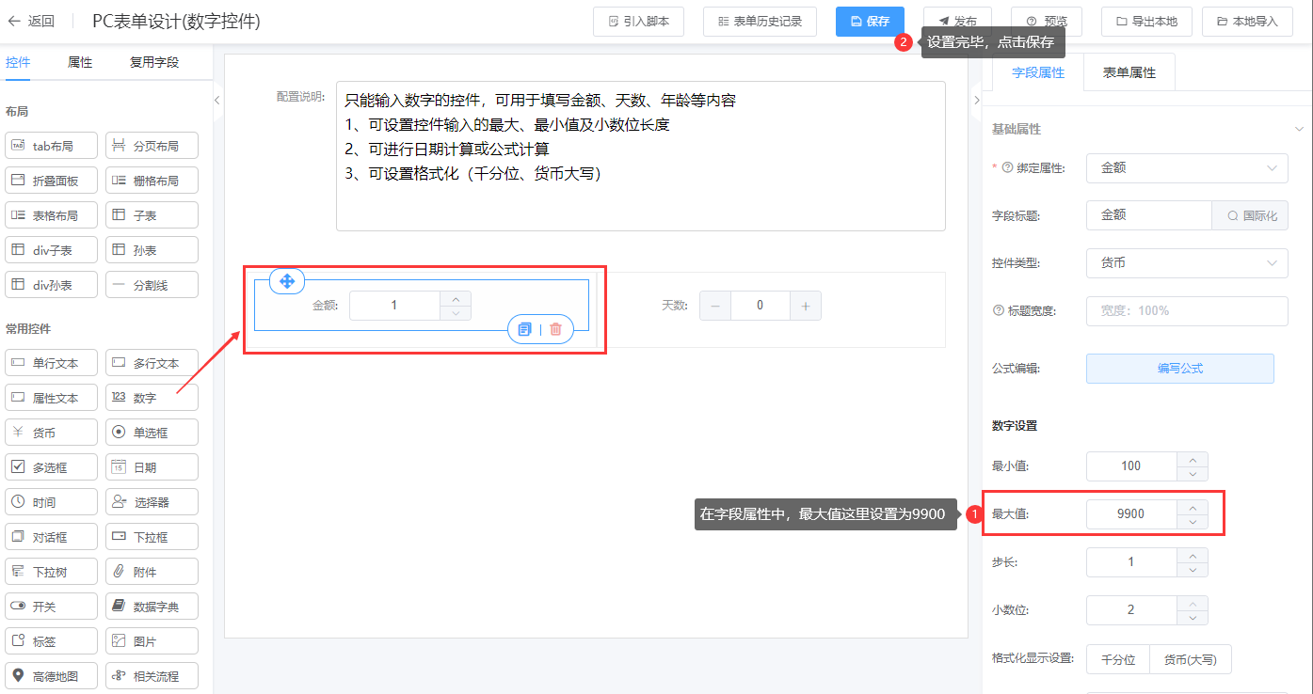Delete the selected 金额 field
This screenshot has width=1313, height=694.
pyautogui.click(x=556, y=329)
